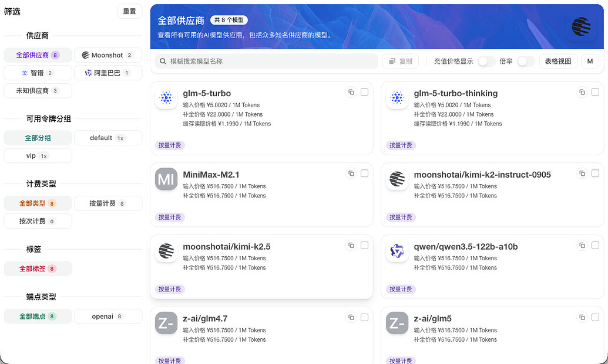
Task: Copy the glm-5-turbo model name
Action: coord(351,92)
